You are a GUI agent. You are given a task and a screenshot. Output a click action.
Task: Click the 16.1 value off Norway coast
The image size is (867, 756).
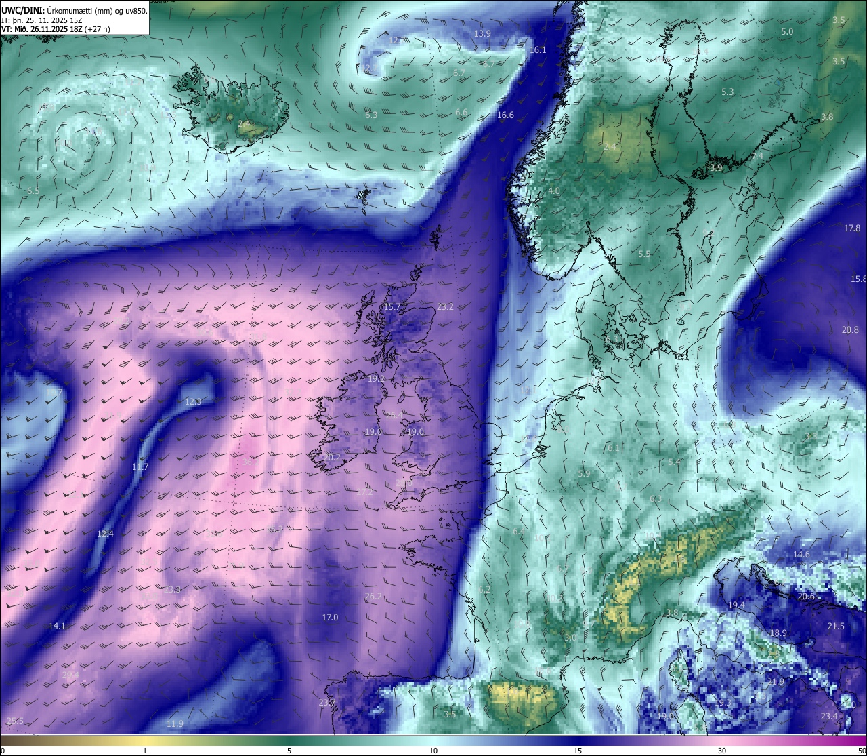538,50
